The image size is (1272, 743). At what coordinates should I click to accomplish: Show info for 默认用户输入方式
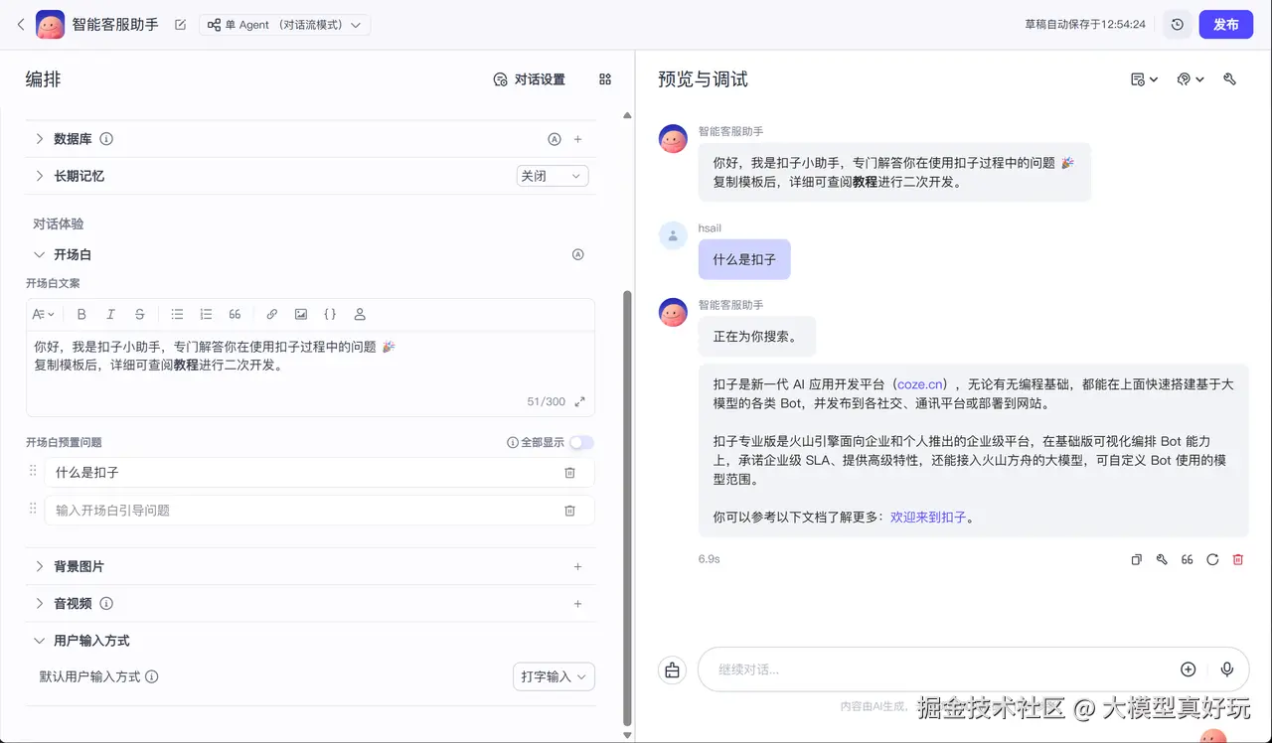[152, 676]
